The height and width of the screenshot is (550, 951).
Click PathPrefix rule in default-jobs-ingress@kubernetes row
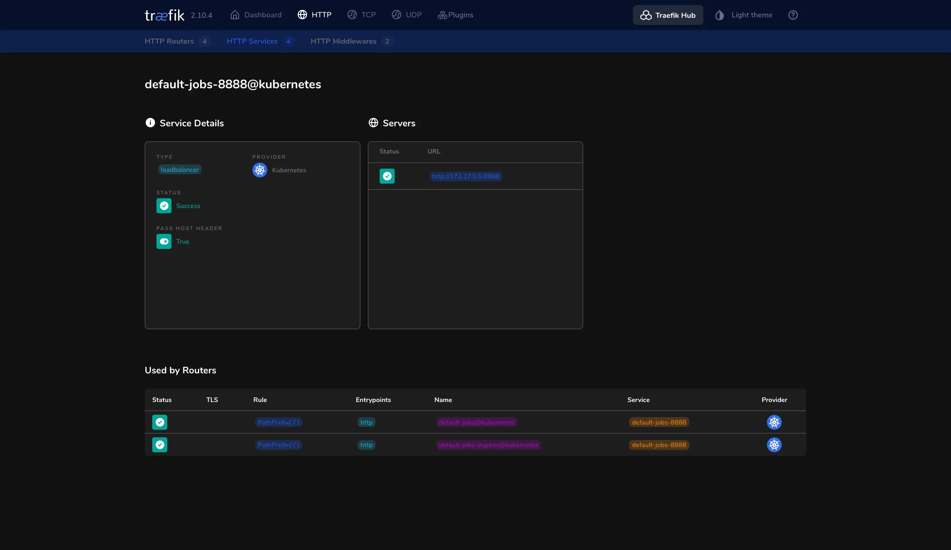[x=279, y=445]
